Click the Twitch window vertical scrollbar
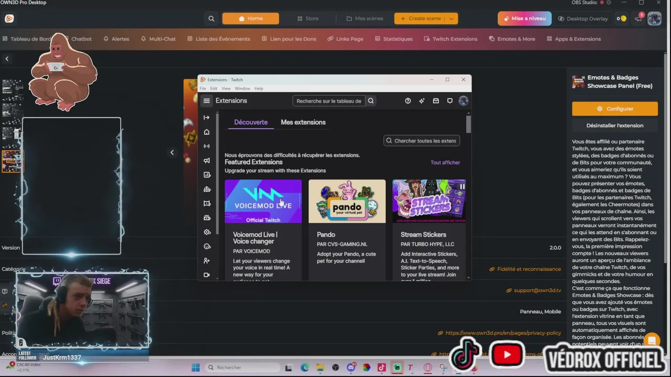Image resolution: width=671 pixels, height=377 pixels. click(x=468, y=124)
